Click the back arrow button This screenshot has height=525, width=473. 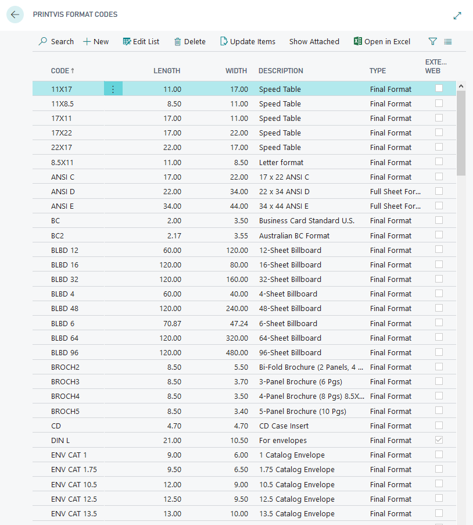point(15,15)
